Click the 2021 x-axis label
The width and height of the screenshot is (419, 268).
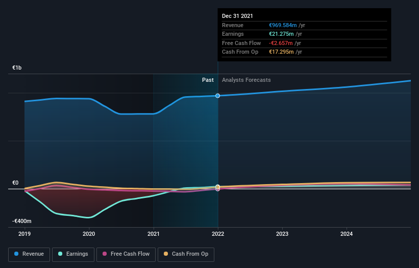[154, 234]
